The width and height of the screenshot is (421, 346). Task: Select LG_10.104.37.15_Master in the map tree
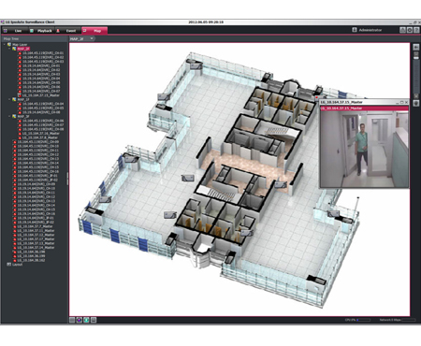41,95
